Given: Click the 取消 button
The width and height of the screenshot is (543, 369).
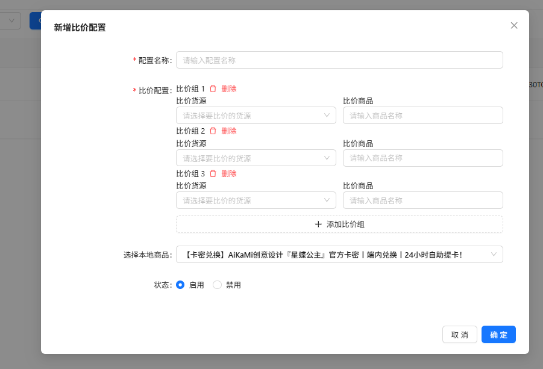Looking at the screenshot, I should pyautogui.click(x=460, y=335).
